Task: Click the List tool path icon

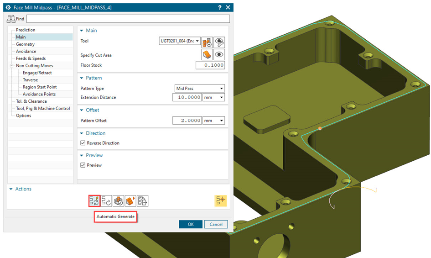Action: tap(142, 200)
